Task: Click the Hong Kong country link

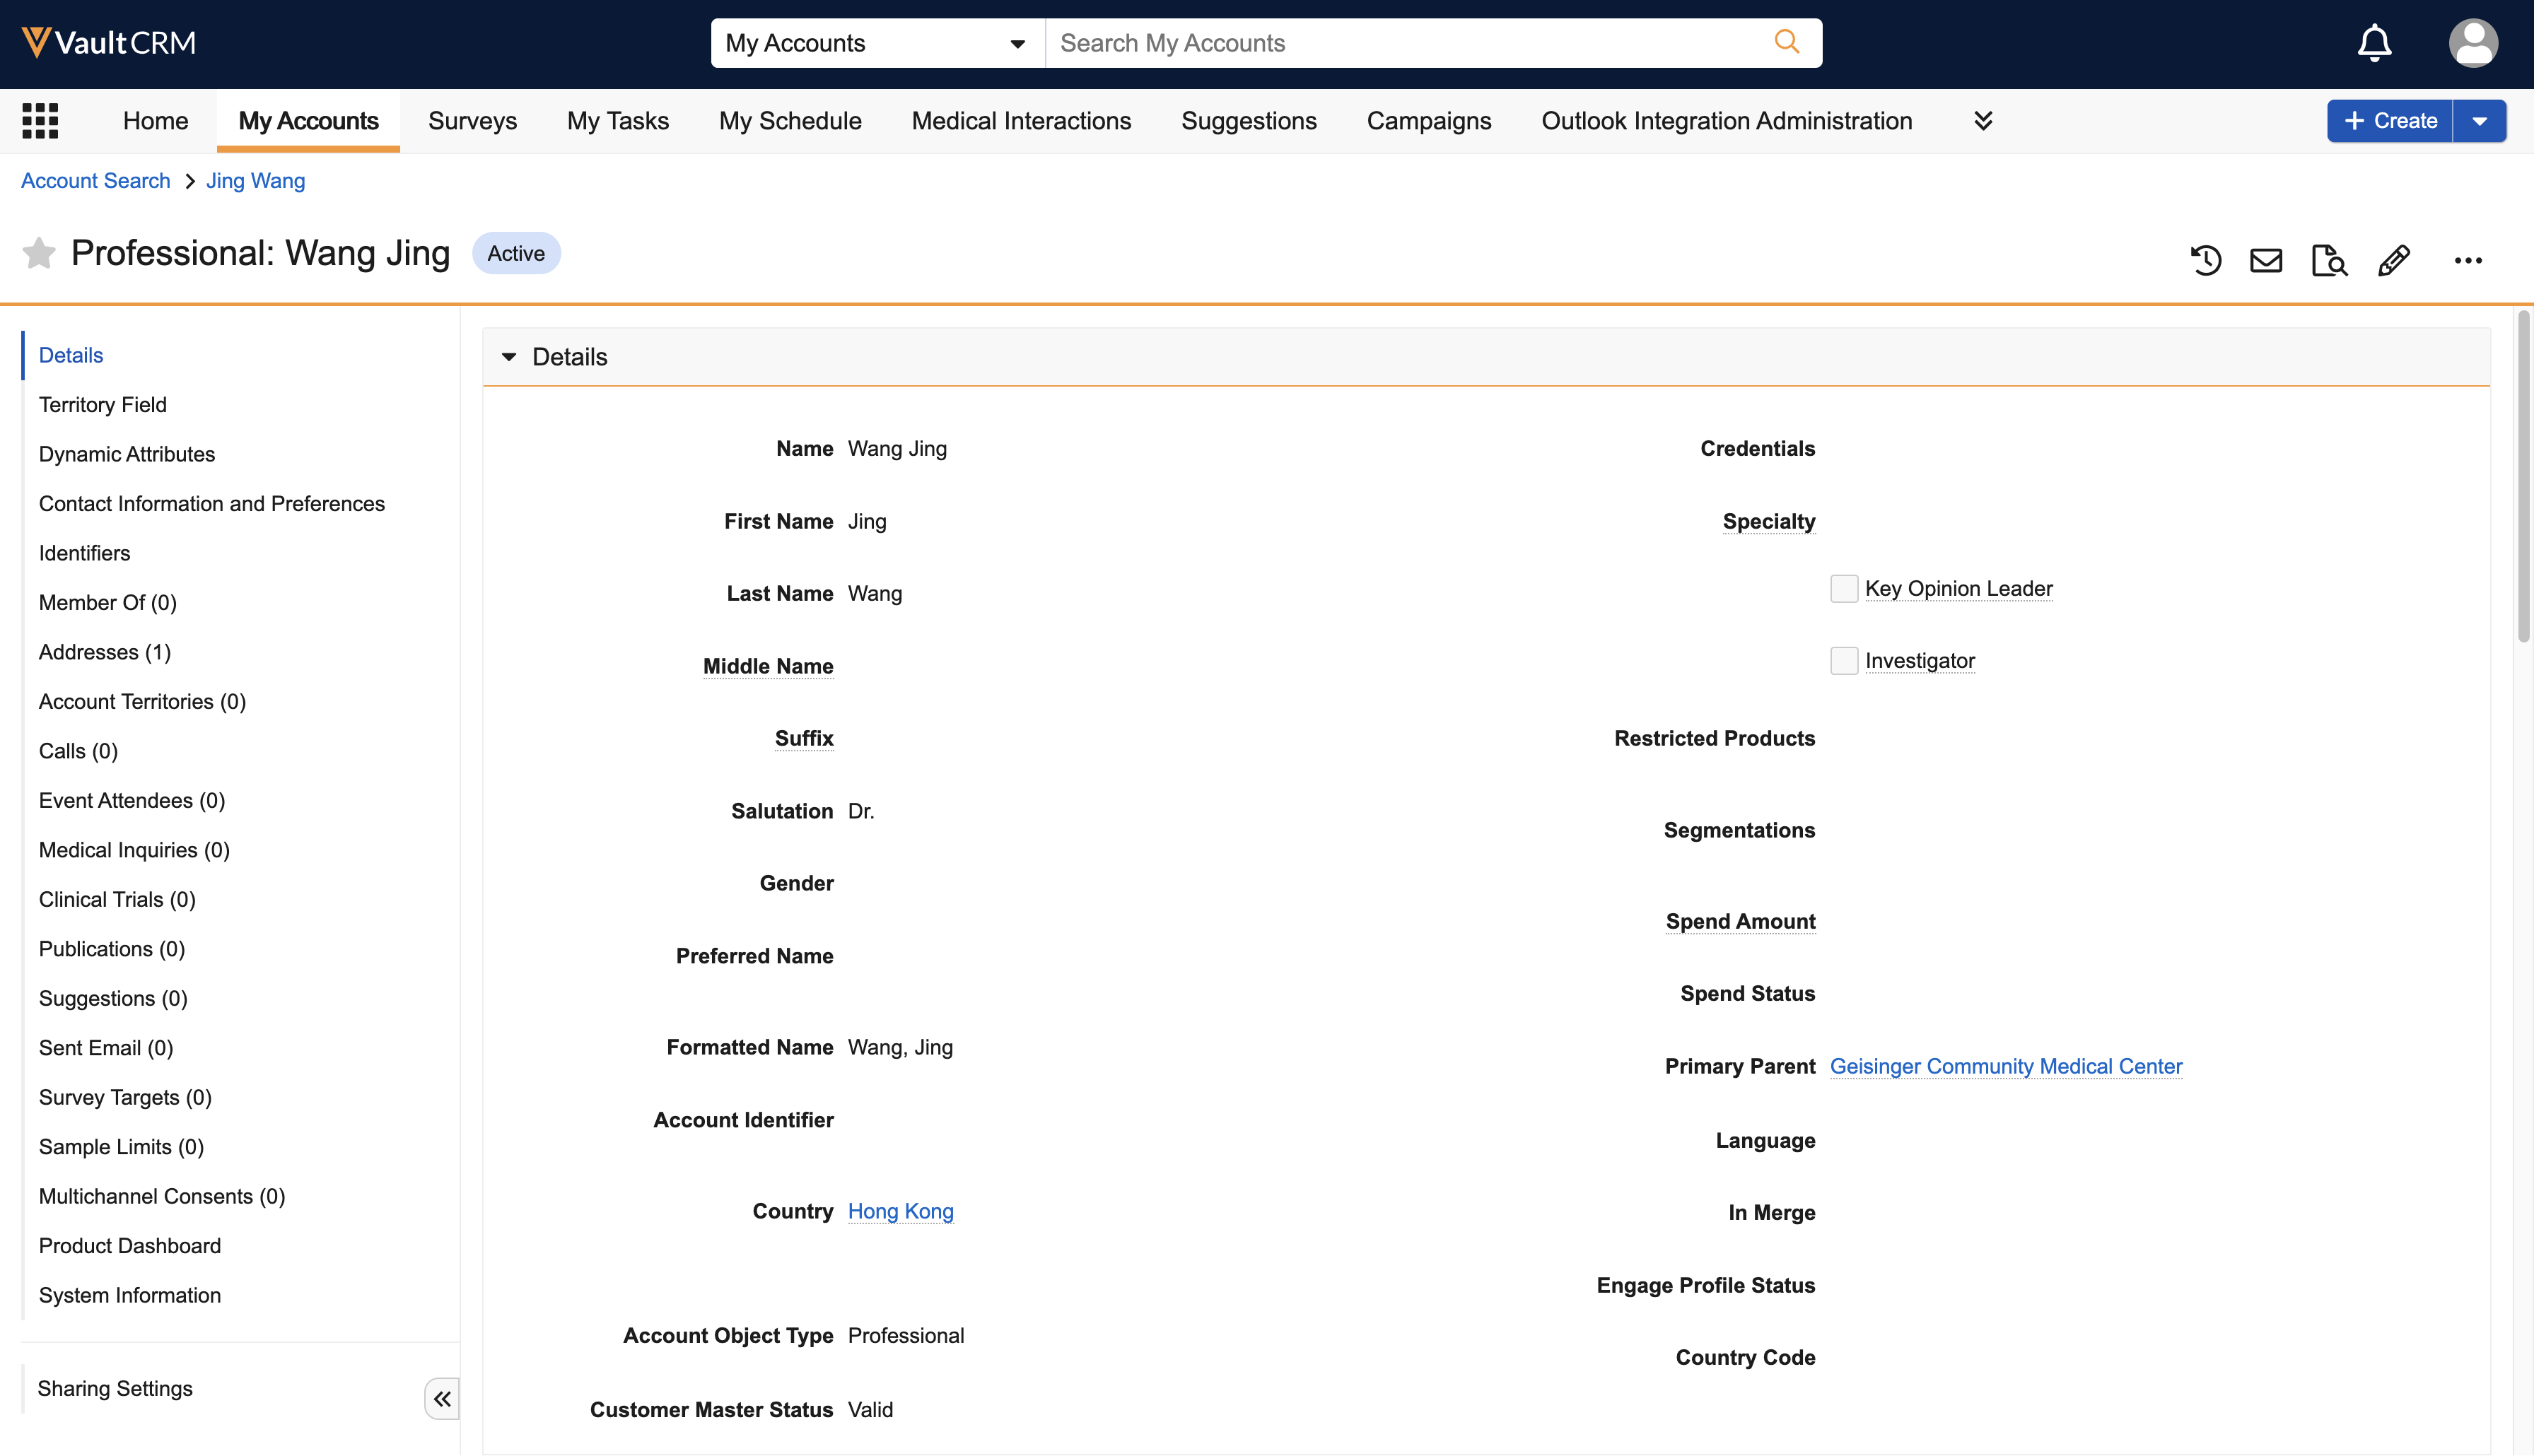Action: (x=900, y=1211)
